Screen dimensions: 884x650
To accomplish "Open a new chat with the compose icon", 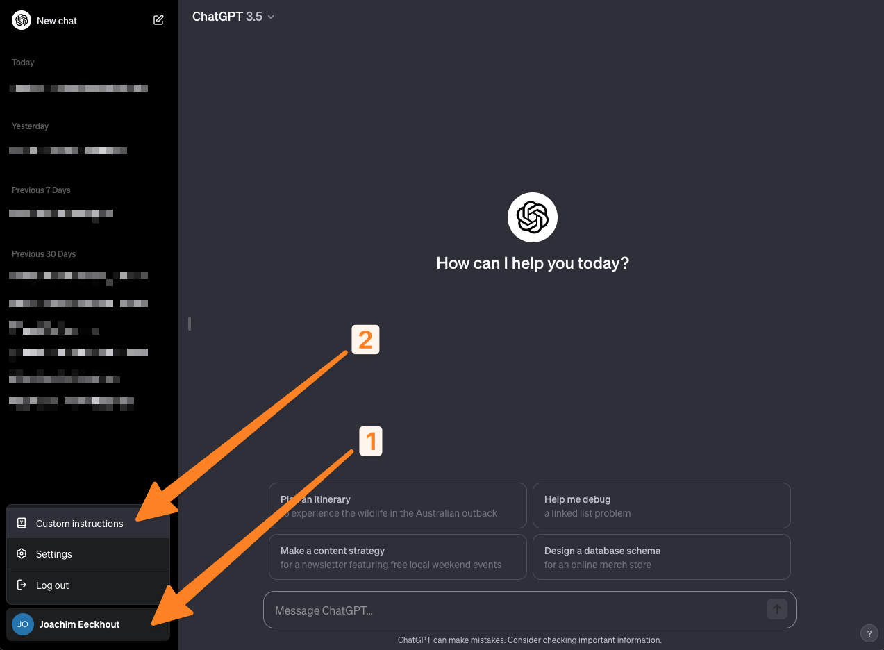I will [x=158, y=20].
